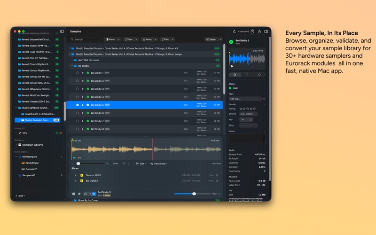Open settings for 'Bo DIDDLY' slice
This screenshot has width=376, height=235.
click(x=217, y=181)
